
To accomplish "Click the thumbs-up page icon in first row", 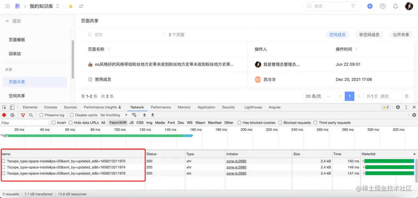I will (90, 64).
